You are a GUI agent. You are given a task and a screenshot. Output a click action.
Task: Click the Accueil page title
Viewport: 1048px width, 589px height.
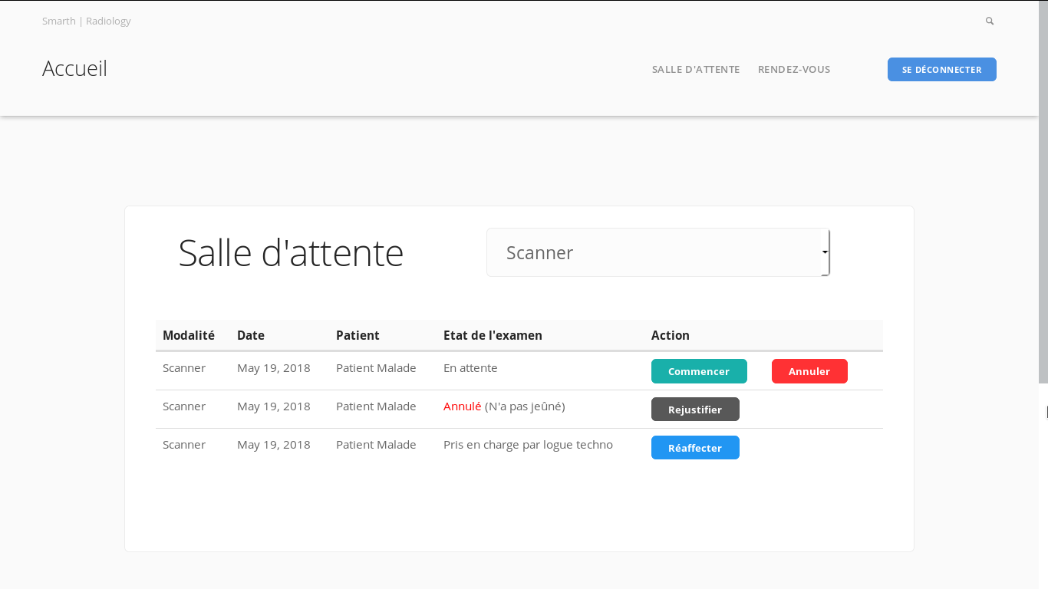tap(74, 68)
